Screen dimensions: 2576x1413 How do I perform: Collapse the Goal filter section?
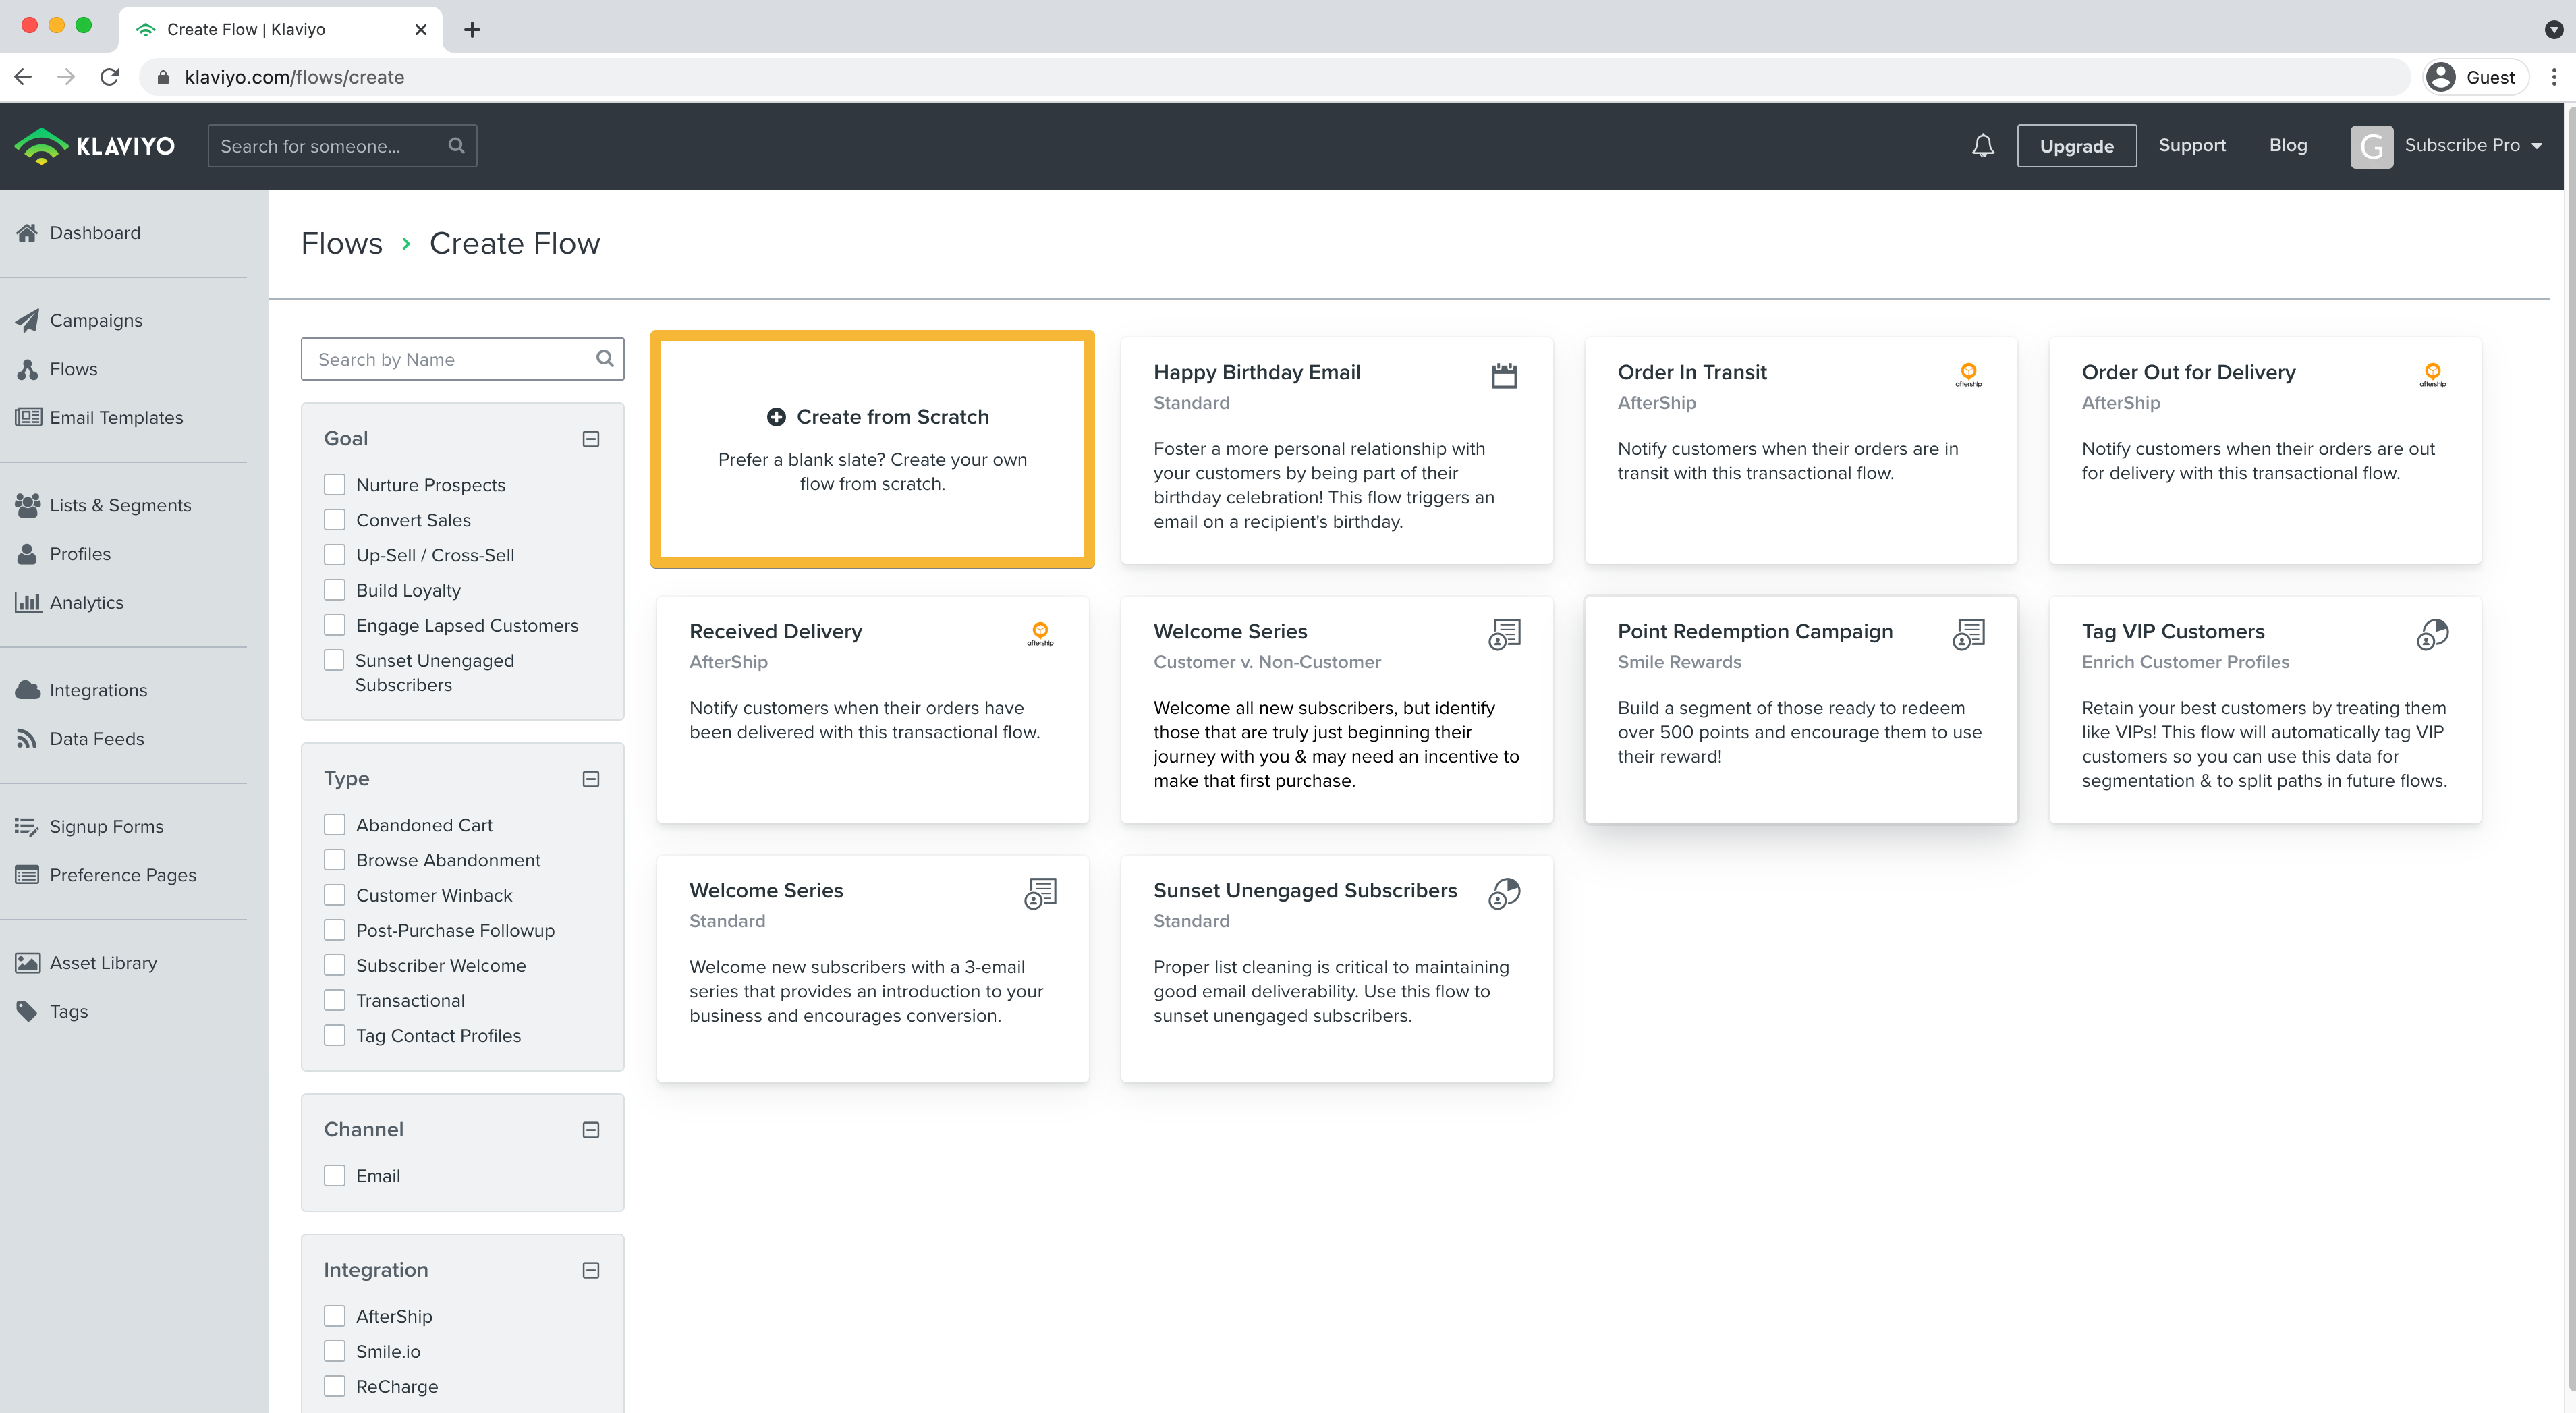point(591,439)
